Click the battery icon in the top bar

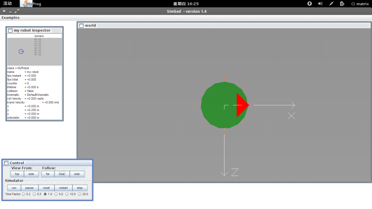pyautogui.click(x=341, y=4)
